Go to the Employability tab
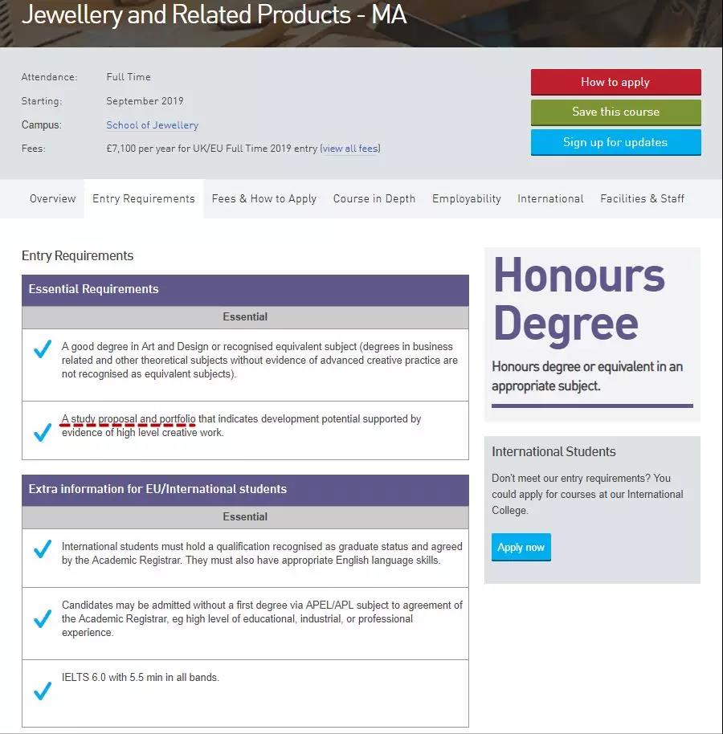The image size is (723, 734). pyautogui.click(x=467, y=199)
